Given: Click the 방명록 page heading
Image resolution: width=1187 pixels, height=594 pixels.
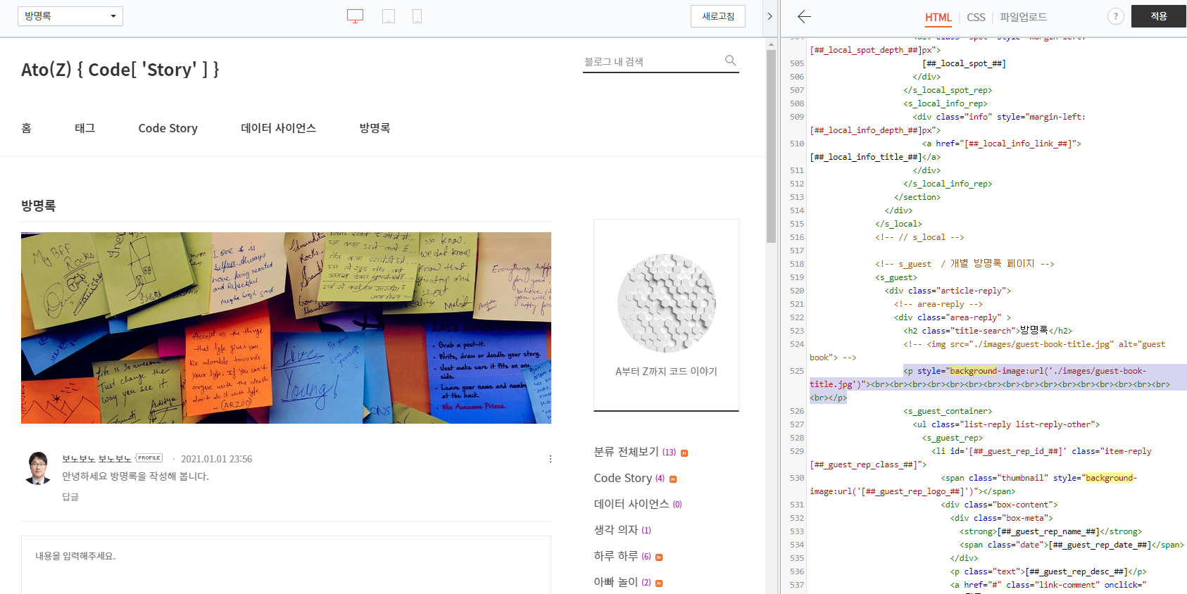Looking at the screenshot, I should 38,206.
